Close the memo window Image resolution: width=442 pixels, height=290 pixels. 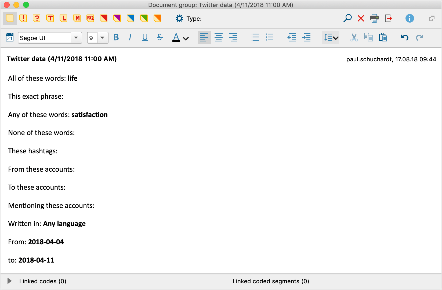point(7,5)
